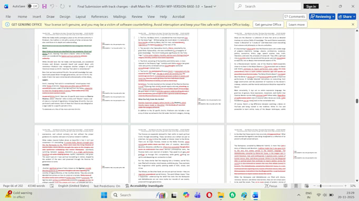The width and height of the screenshot is (359, 201).
Task: Click the Save disk icon
Action: (44, 6)
